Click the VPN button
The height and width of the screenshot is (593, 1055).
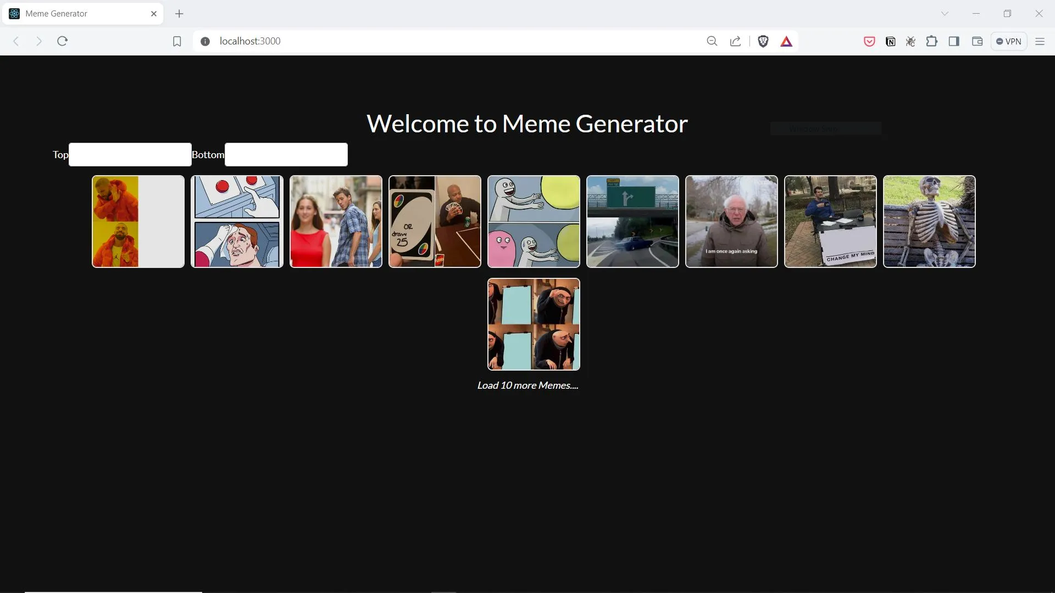point(1009,41)
